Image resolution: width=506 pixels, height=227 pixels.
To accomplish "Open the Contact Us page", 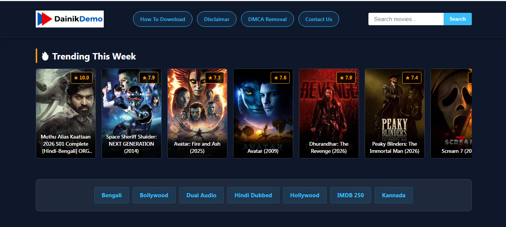I will pyautogui.click(x=318, y=19).
